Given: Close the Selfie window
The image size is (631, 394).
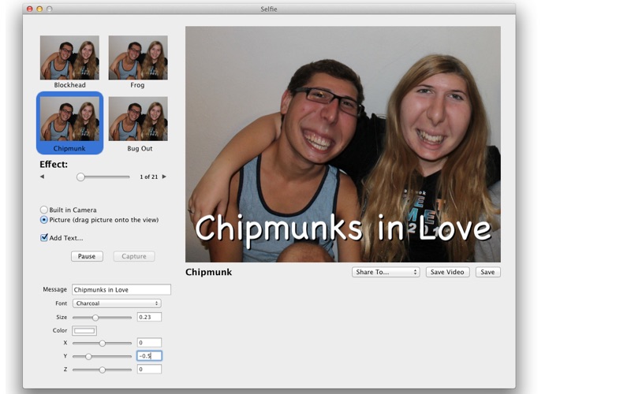Looking at the screenshot, I should [x=30, y=9].
